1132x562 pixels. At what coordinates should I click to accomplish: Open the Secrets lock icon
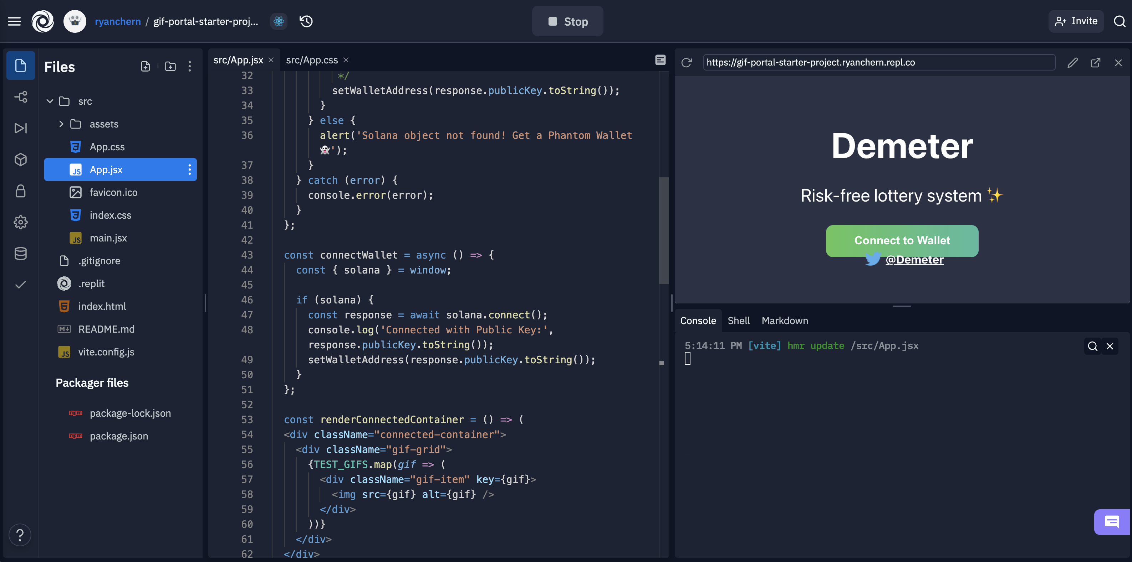(x=21, y=191)
